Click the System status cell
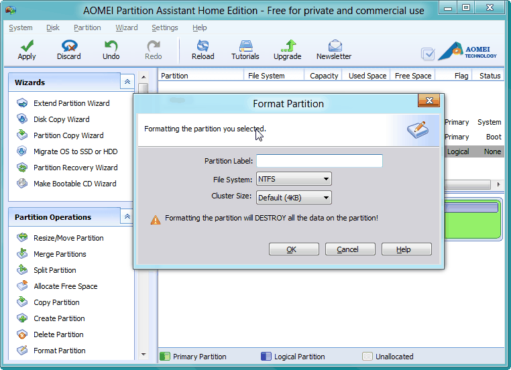The height and width of the screenshot is (370, 511). (x=489, y=122)
